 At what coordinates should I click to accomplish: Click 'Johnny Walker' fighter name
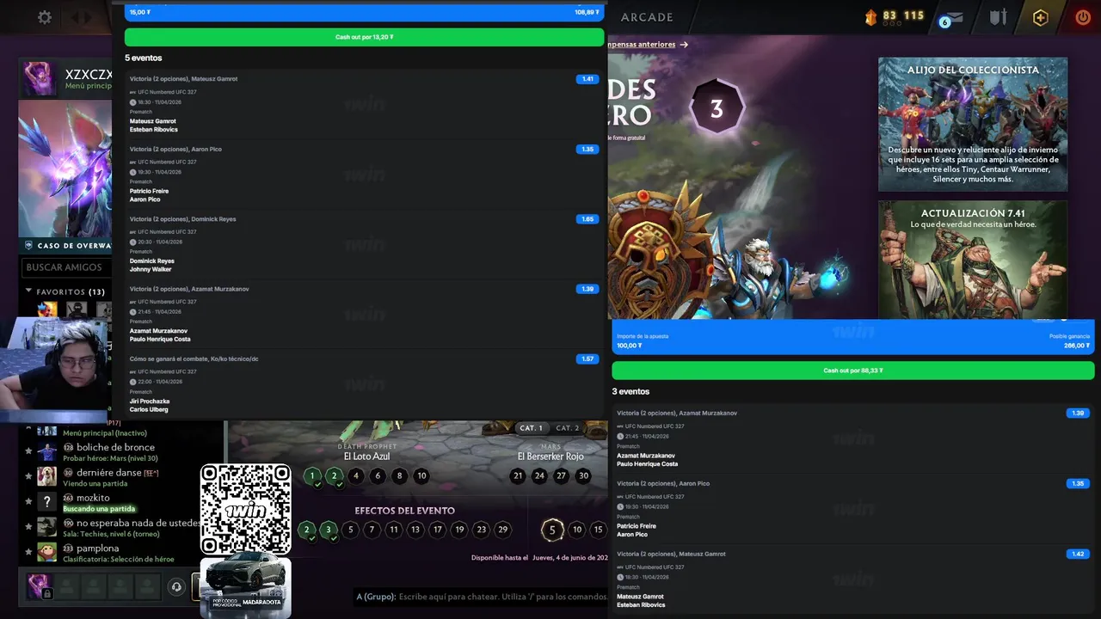coord(149,269)
